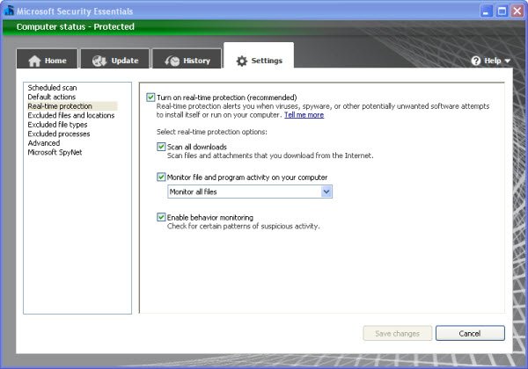Screen dimensions: 528x369
Task: Open the Monitor all files dropdown
Action: coord(250,192)
